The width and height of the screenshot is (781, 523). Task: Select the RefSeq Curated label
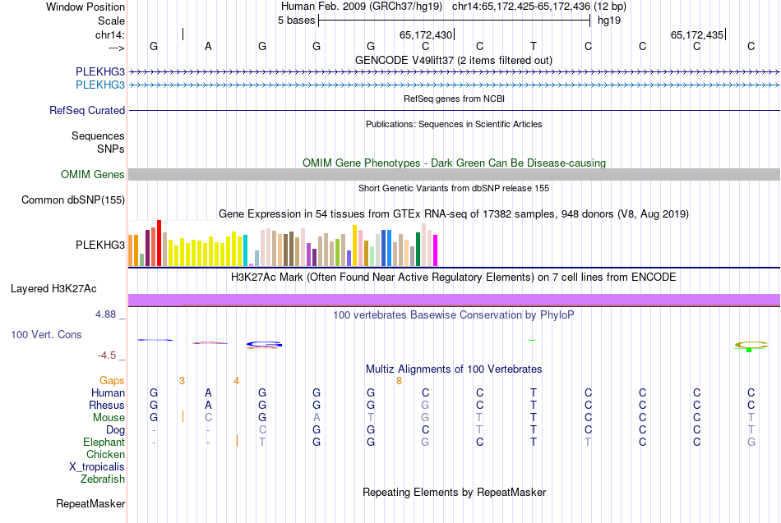pyautogui.click(x=87, y=111)
